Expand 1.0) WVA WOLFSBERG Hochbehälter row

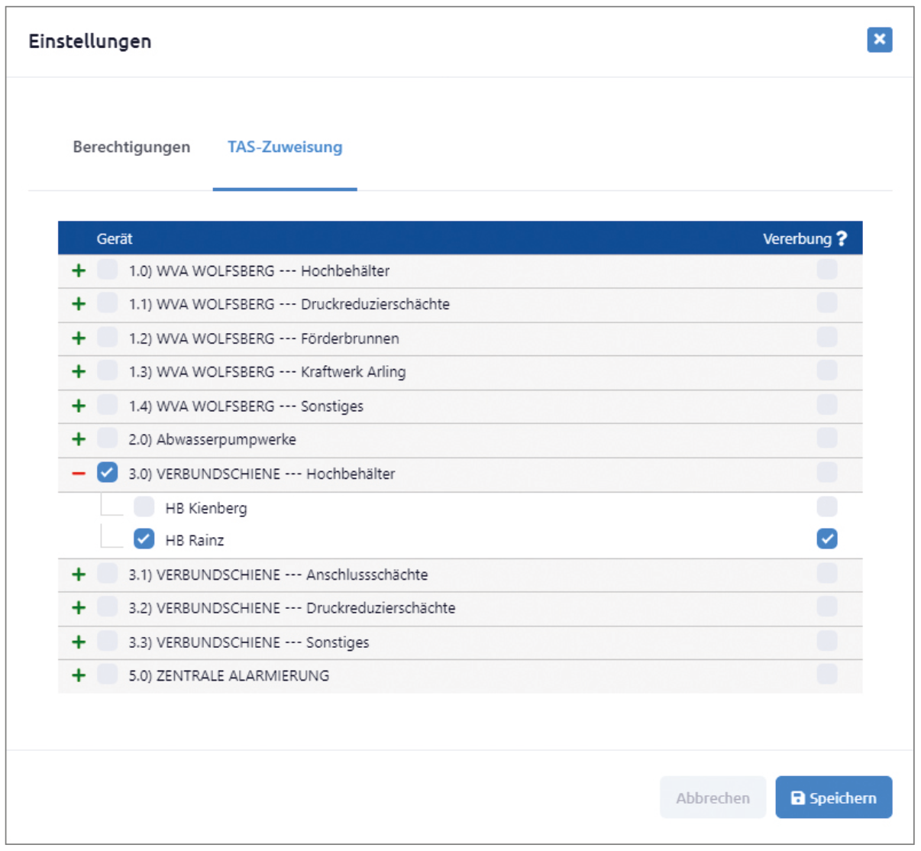coord(79,270)
